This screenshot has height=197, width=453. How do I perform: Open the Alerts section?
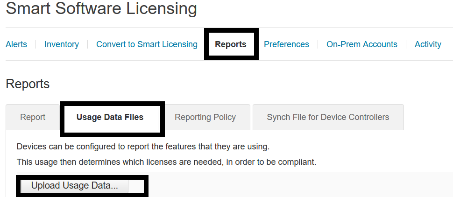click(x=16, y=44)
